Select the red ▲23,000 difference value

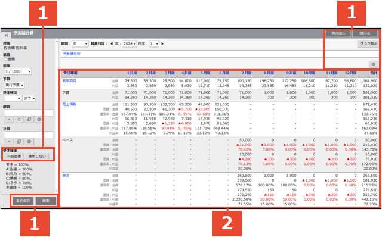click(203, 109)
